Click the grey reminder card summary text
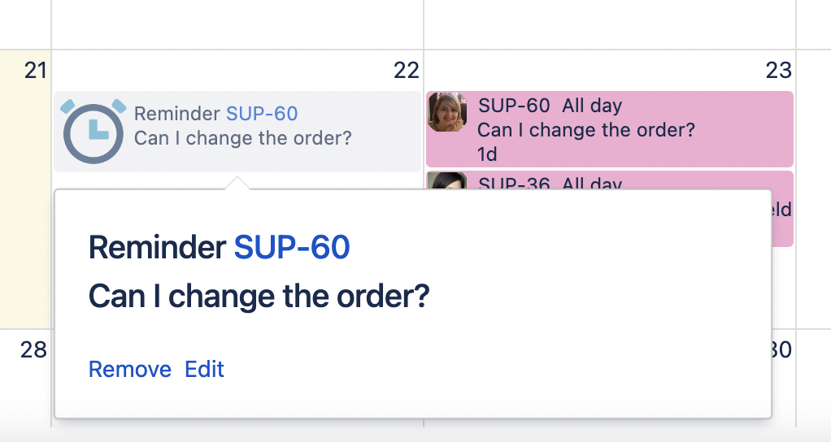 click(x=243, y=138)
